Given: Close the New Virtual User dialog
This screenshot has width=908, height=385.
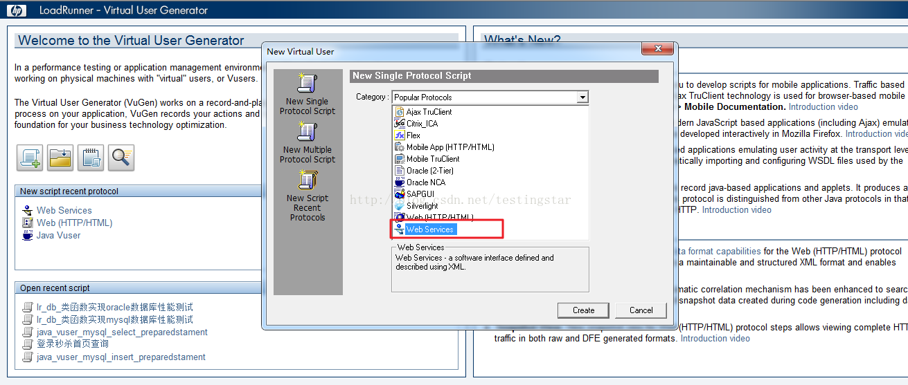Looking at the screenshot, I should pos(657,50).
